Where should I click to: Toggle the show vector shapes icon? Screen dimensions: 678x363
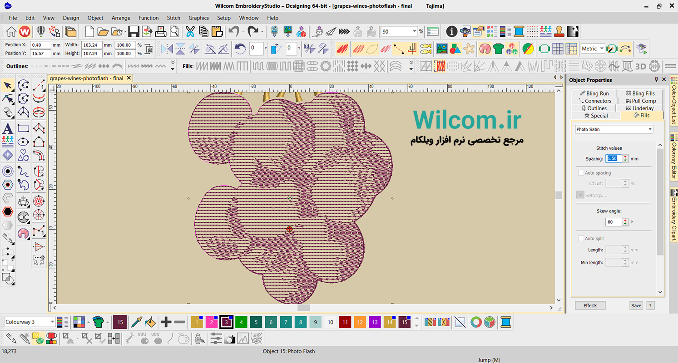click(455, 49)
